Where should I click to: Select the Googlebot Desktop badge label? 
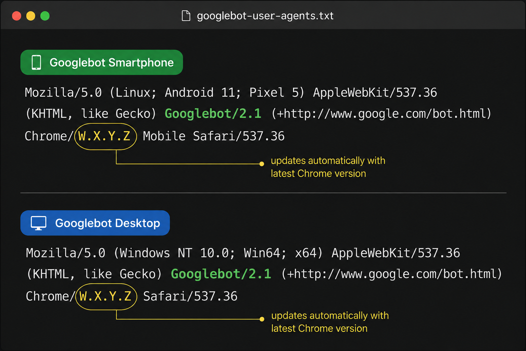(x=108, y=223)
